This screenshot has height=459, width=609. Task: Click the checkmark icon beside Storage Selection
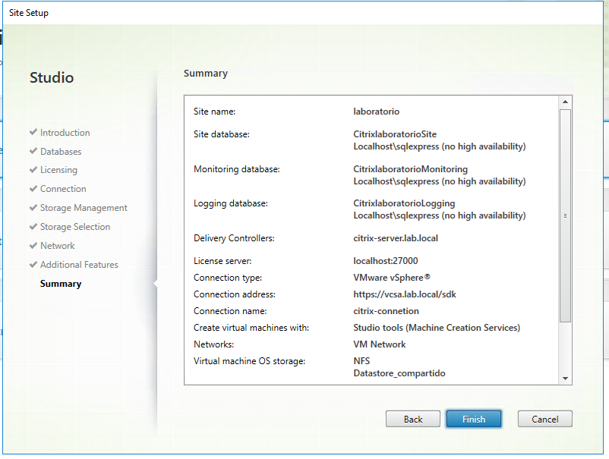tap(33, 226)
